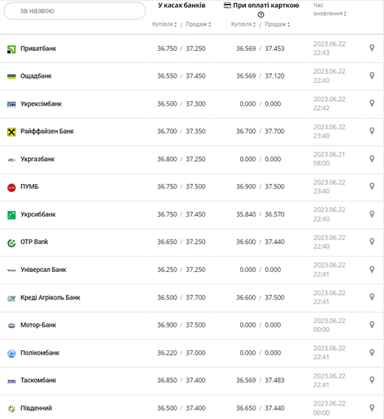Click Приватбанк card sell rate 37.453

click(275, 49)
